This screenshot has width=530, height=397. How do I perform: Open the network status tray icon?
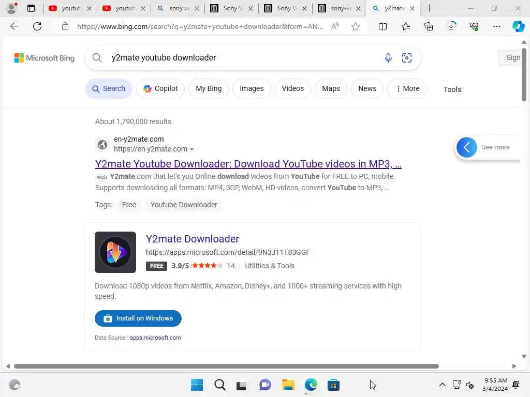(x=457, y=385)
